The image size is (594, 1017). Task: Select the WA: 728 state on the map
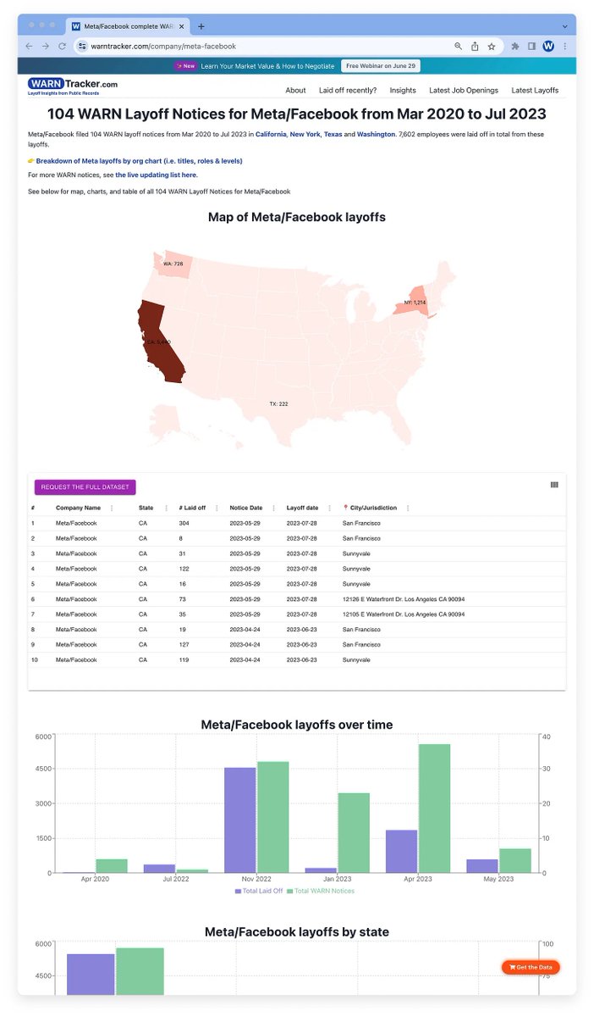point(173,264)
